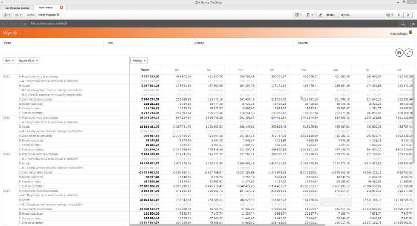Close the Merit Finanse tab
The image size is (417, 226).
coord(62,8)
